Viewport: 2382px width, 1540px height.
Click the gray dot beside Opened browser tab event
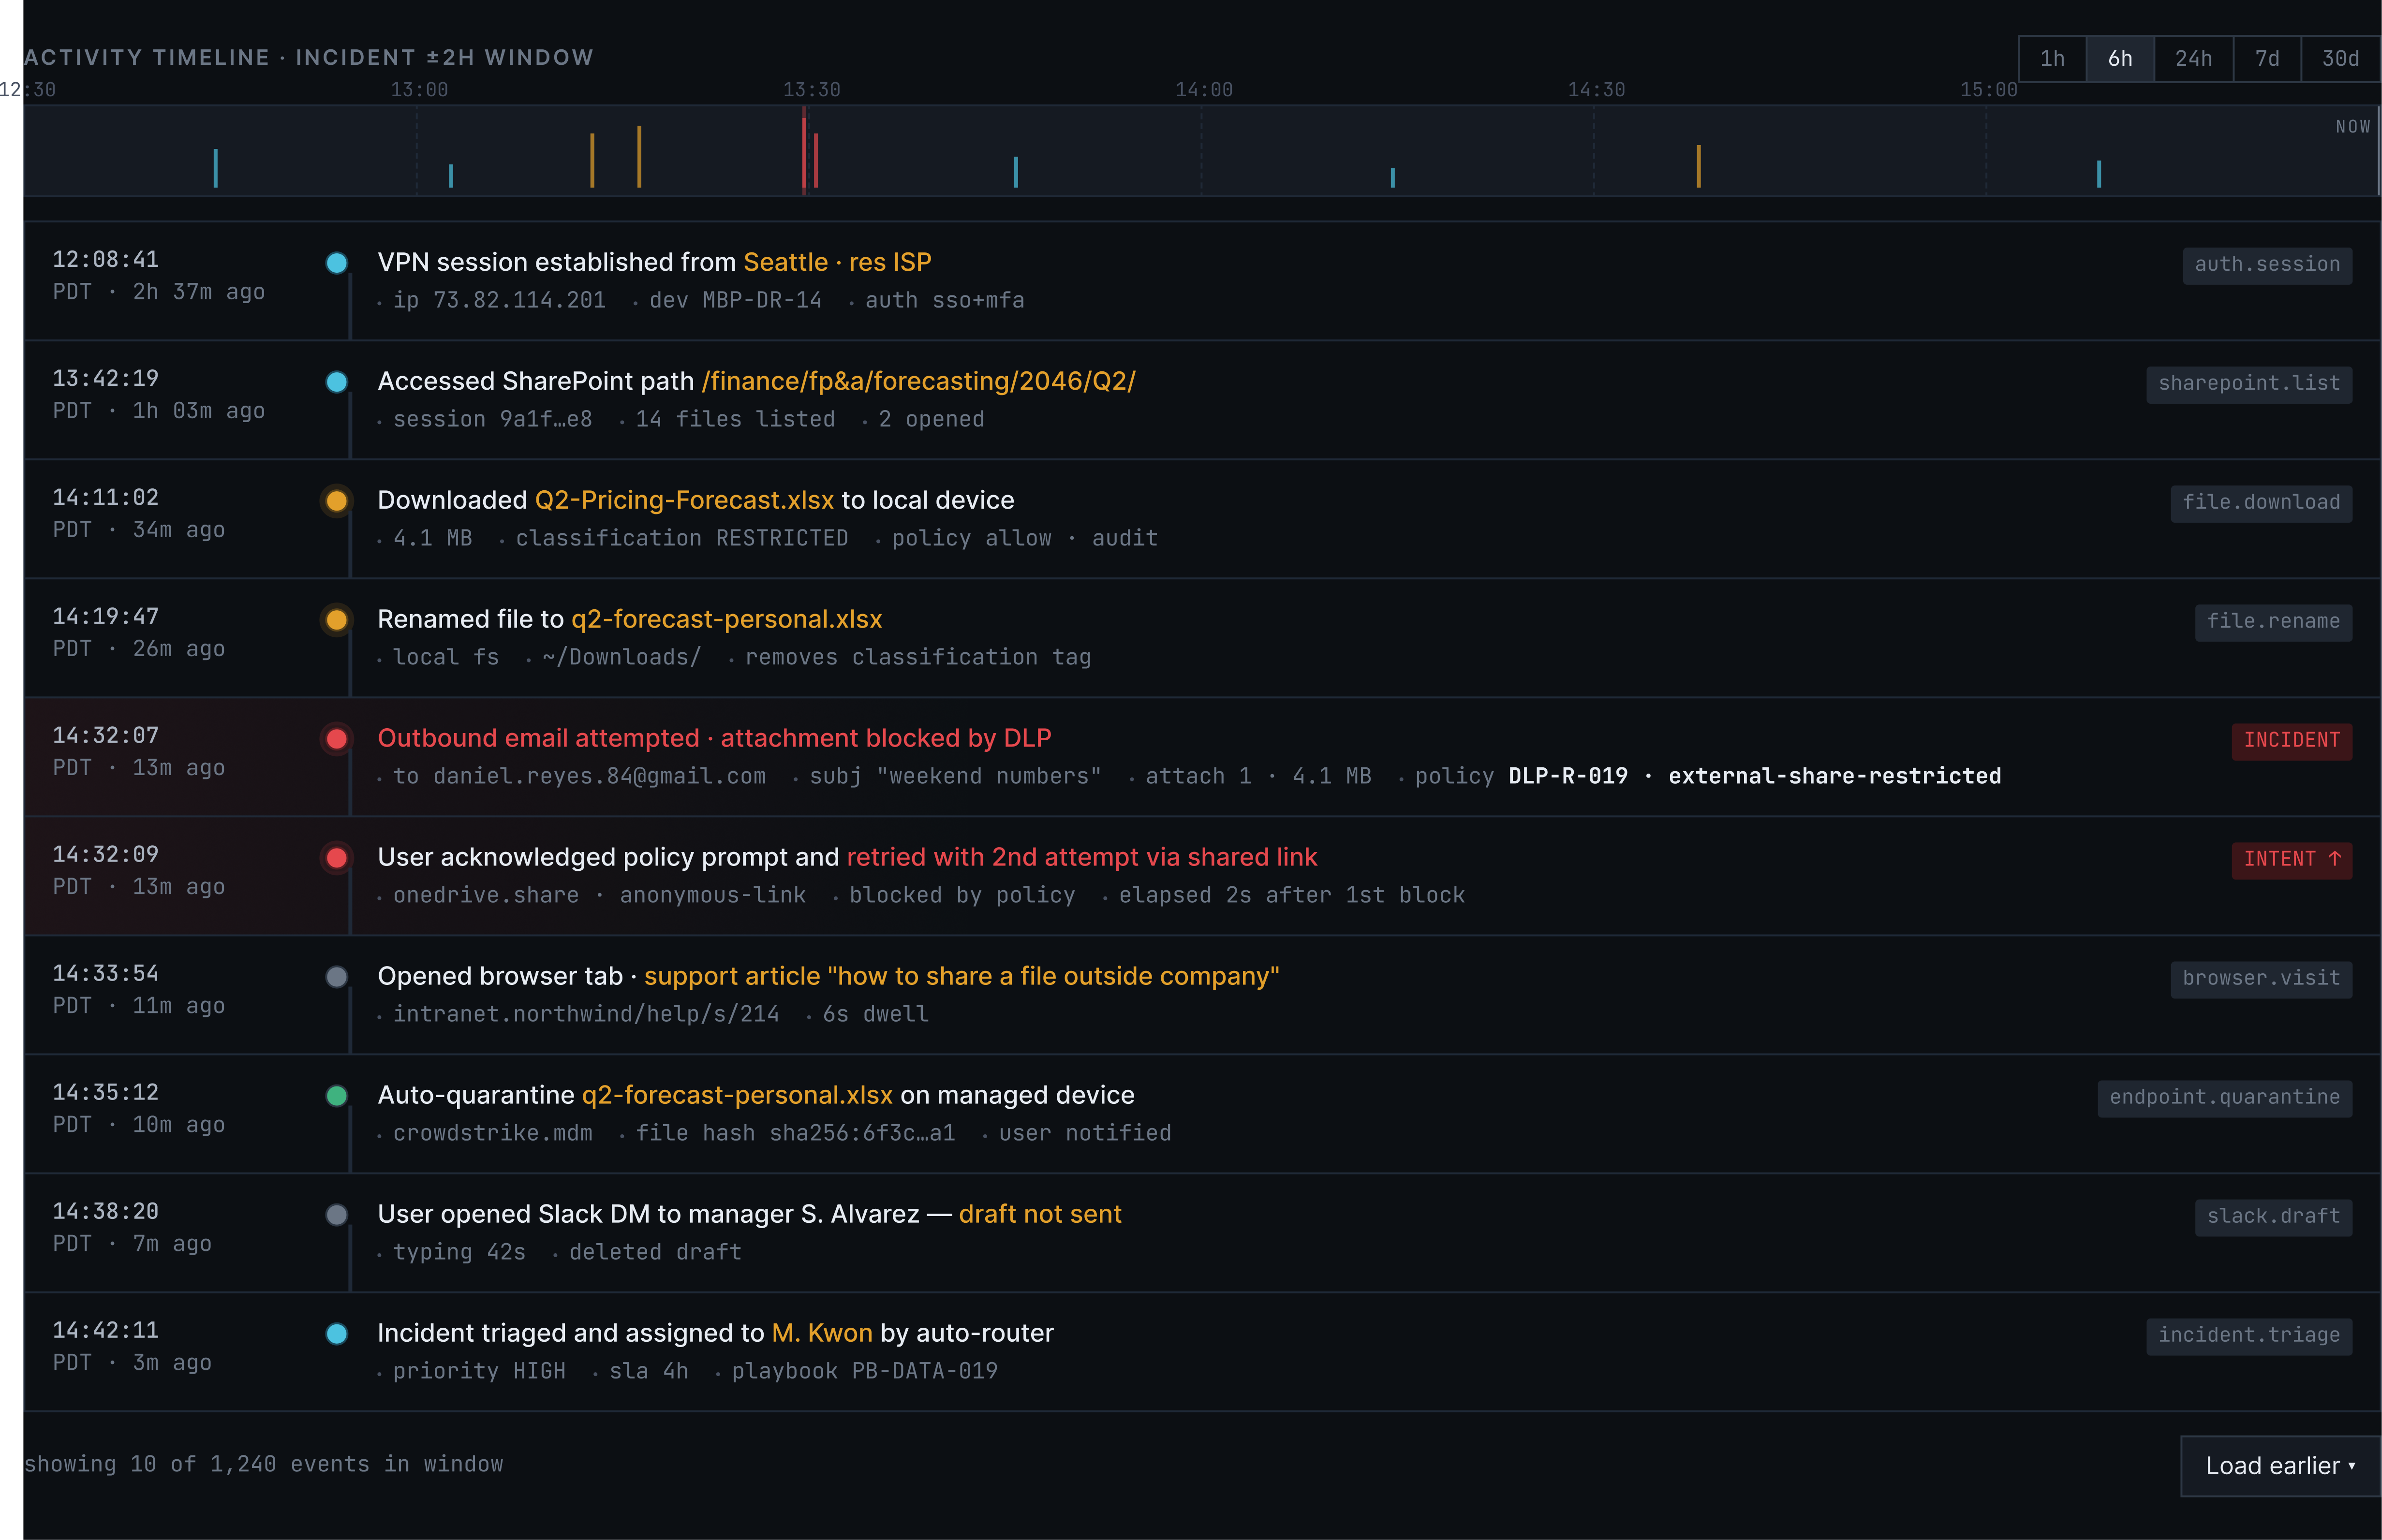point(337,977)
